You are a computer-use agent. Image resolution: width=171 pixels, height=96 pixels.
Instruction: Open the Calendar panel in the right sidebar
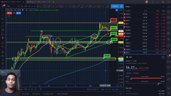coord(169,33)
